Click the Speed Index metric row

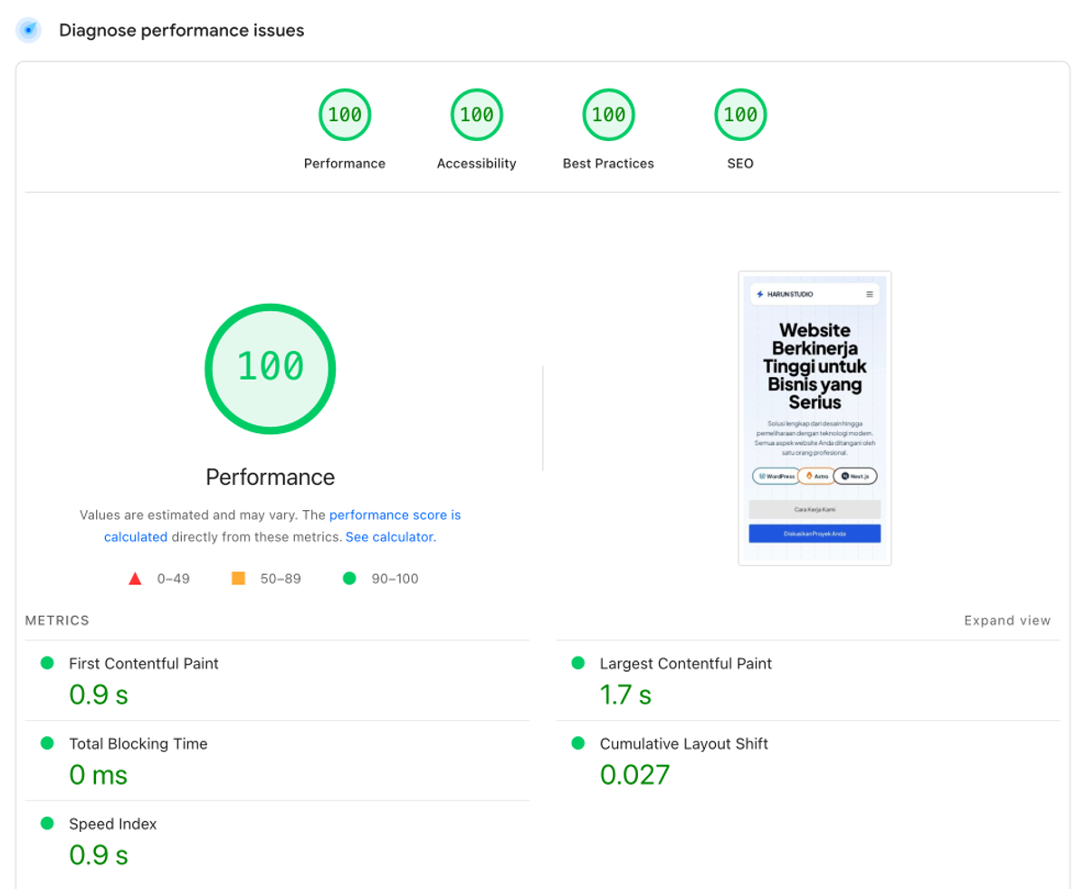pos(113,825)
